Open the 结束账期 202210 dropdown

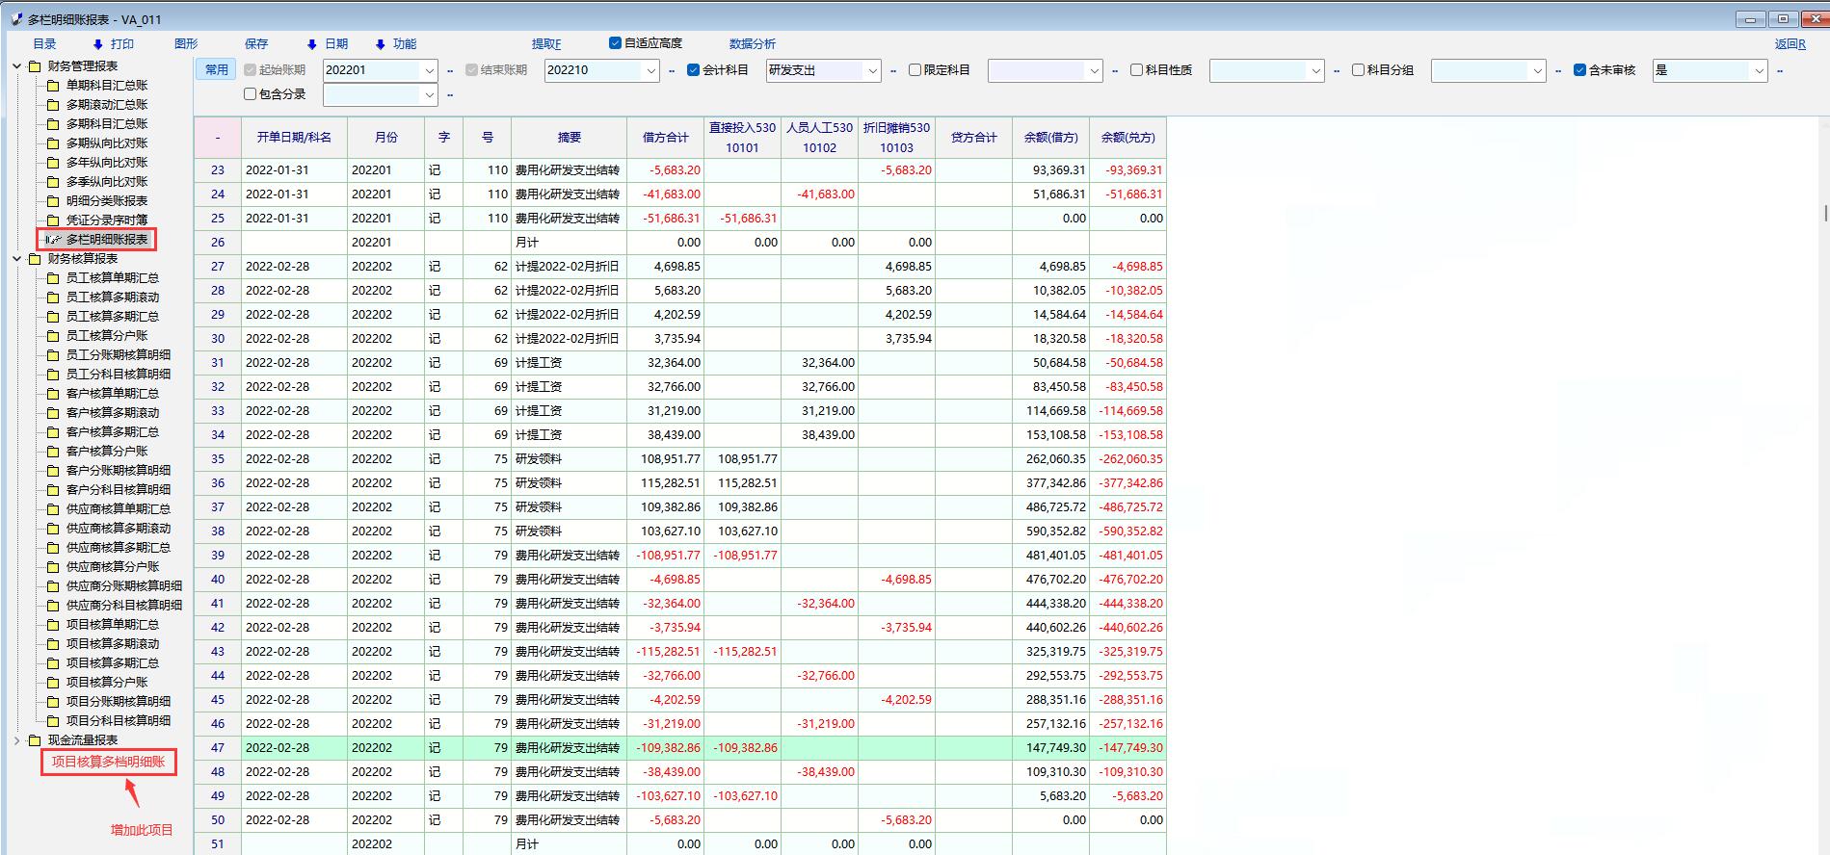[651, 70]
